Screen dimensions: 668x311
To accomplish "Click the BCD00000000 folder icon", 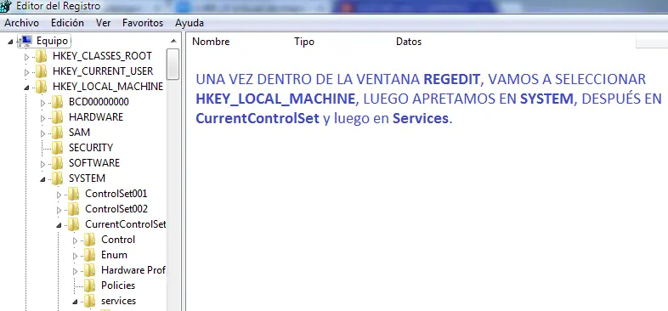I will click(58, 102).
